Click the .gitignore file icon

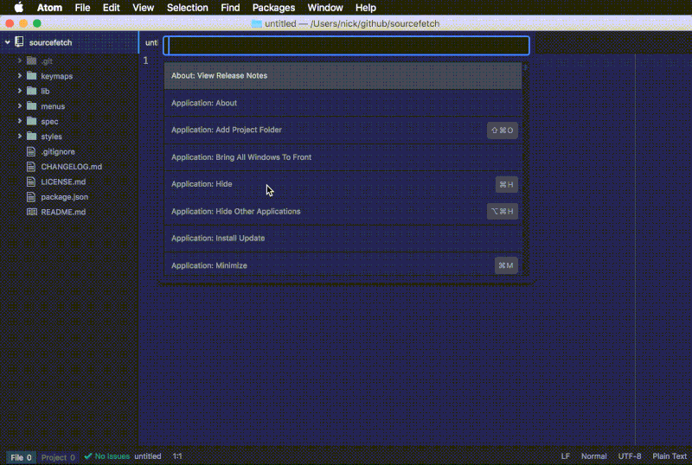click(x=32, y=151)
